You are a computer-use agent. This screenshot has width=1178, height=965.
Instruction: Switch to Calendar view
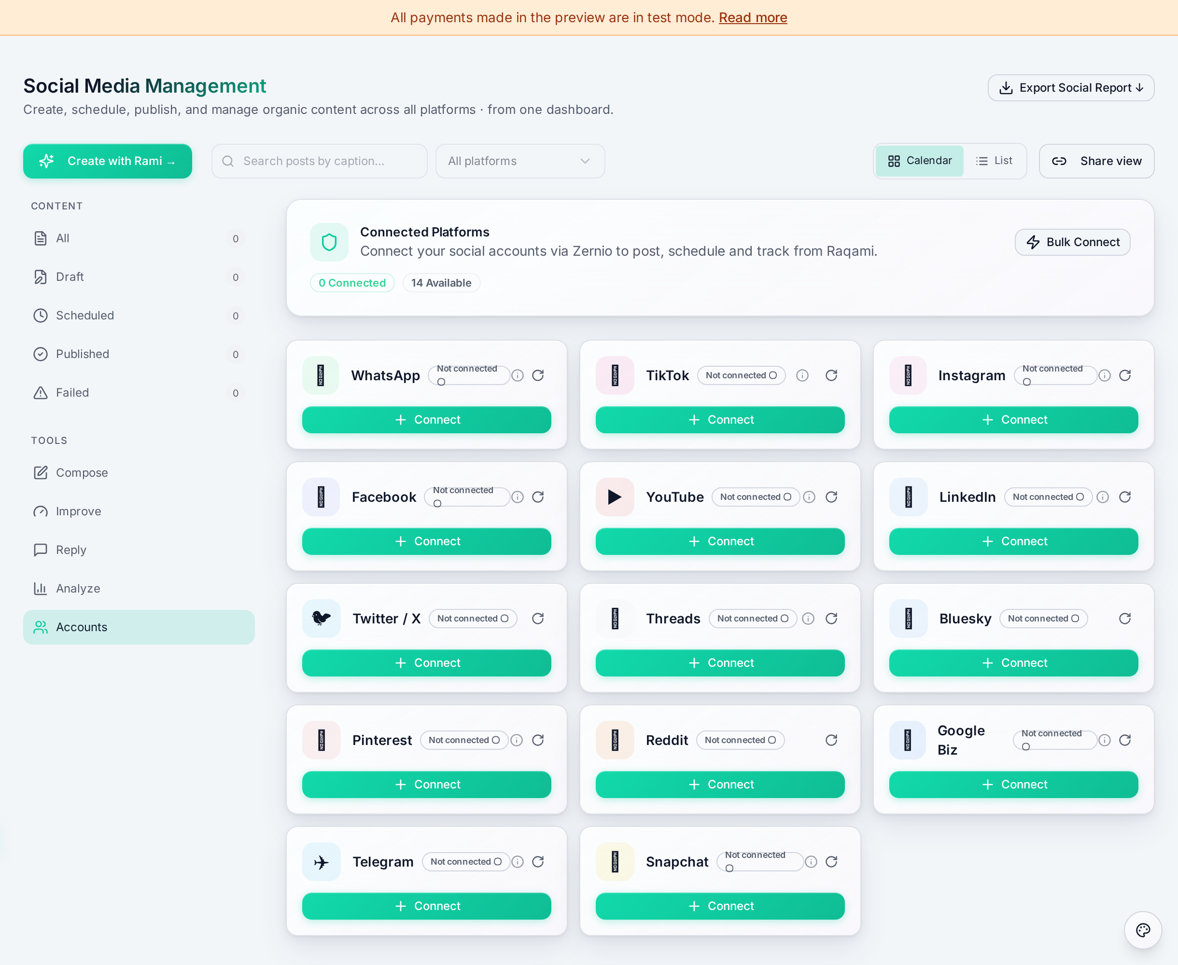[x=919, y=161]
